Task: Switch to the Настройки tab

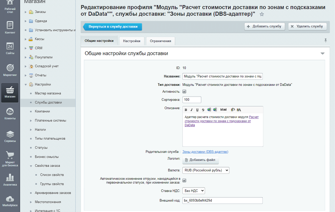Action: tap(131, 41)
